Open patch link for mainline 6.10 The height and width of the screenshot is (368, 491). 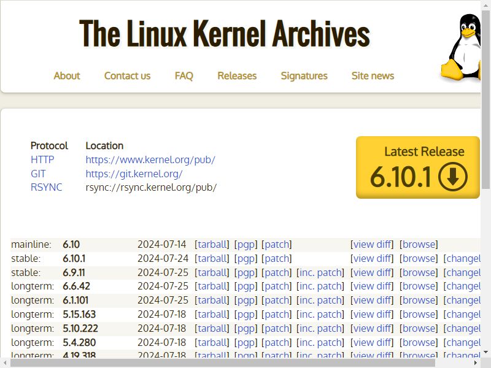pos(277,245)
